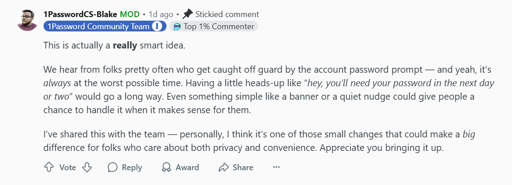Click the bold word "really"
This screenshot has height=185, width=512.
click(x=126, y=45)
